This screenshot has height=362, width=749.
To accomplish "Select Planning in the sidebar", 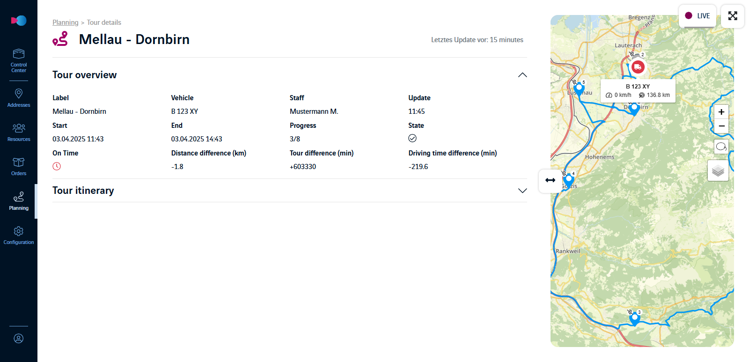I will 19,201.
